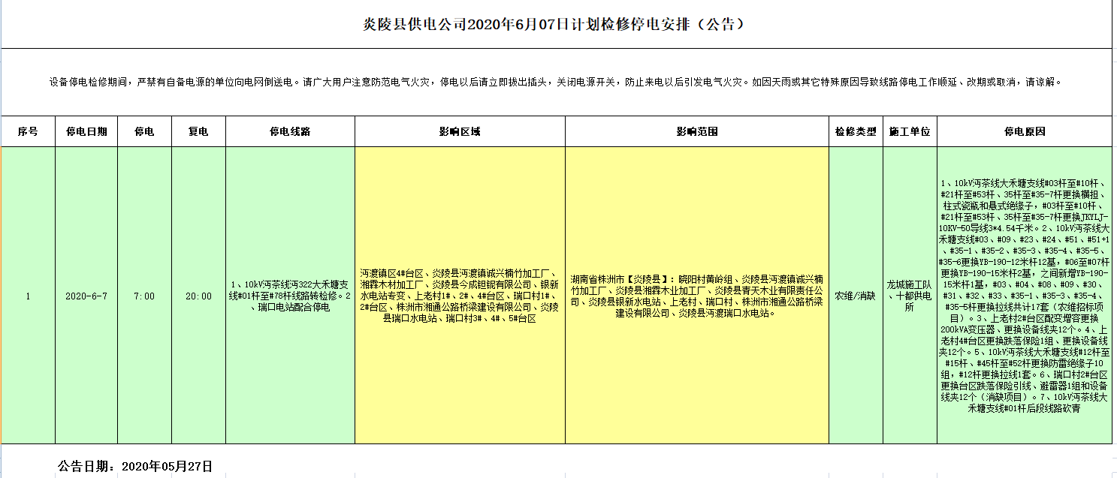Image resolution: width=1117 pixels, height=478 pixels.
Task: Select the 停电线路 header cell
Action: point(290,131)
